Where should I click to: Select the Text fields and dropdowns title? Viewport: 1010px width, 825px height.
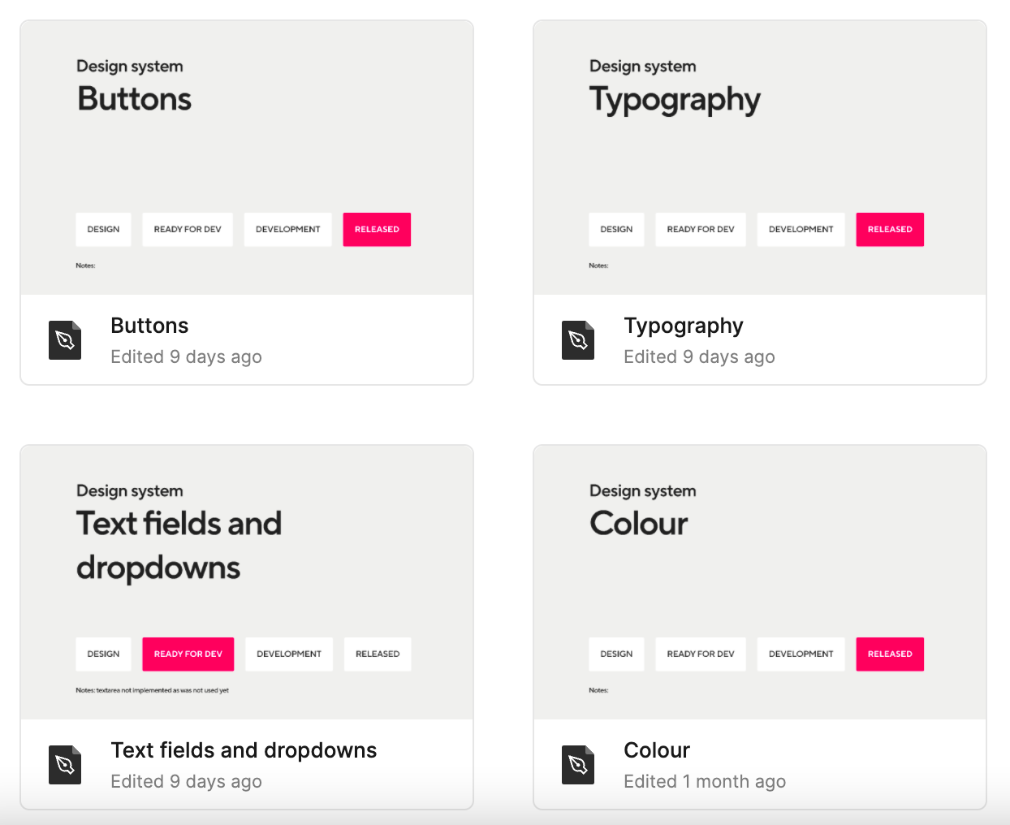[244, 750]
